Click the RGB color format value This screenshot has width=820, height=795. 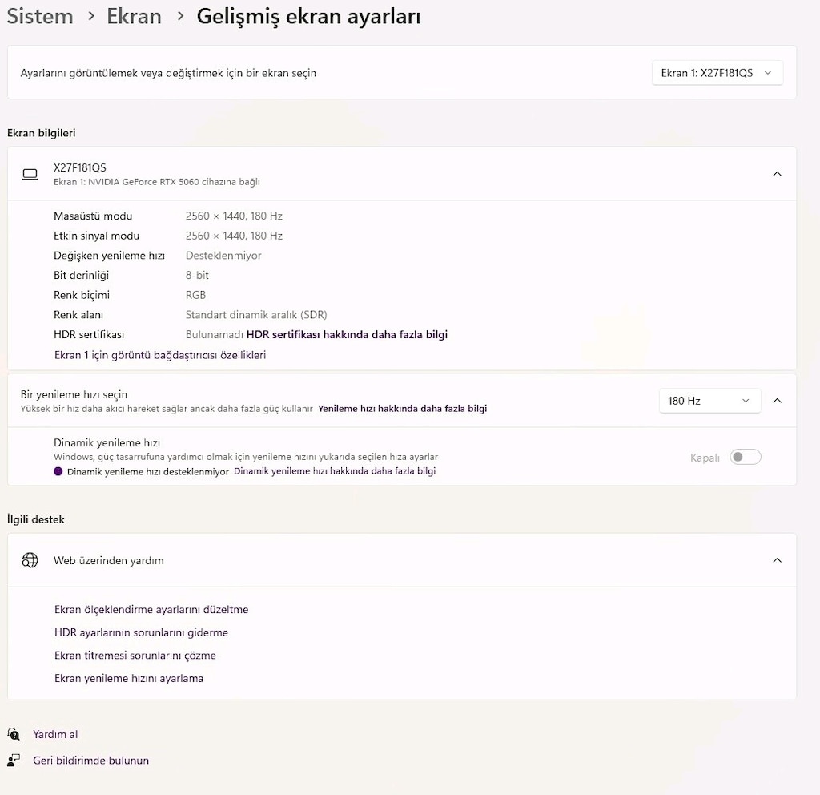[x=195, y=295]
